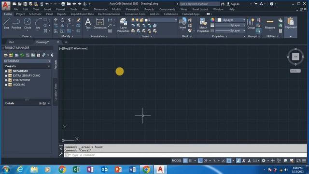The height and width of the screenshot is (174, 309).
Task: Click the keyword search box in title bar
Action: 199,4
